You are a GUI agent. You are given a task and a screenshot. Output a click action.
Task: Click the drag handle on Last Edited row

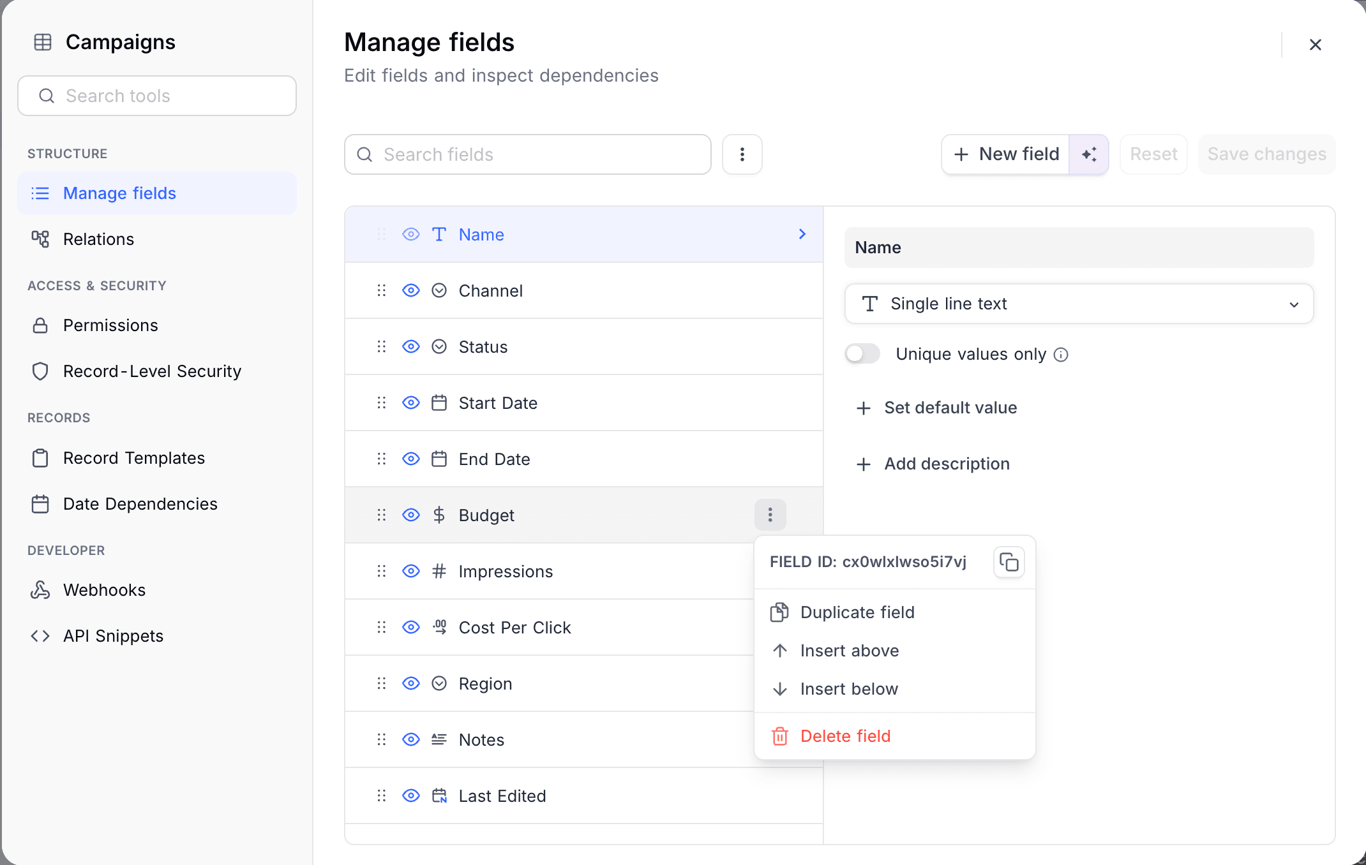coord(382,796)
